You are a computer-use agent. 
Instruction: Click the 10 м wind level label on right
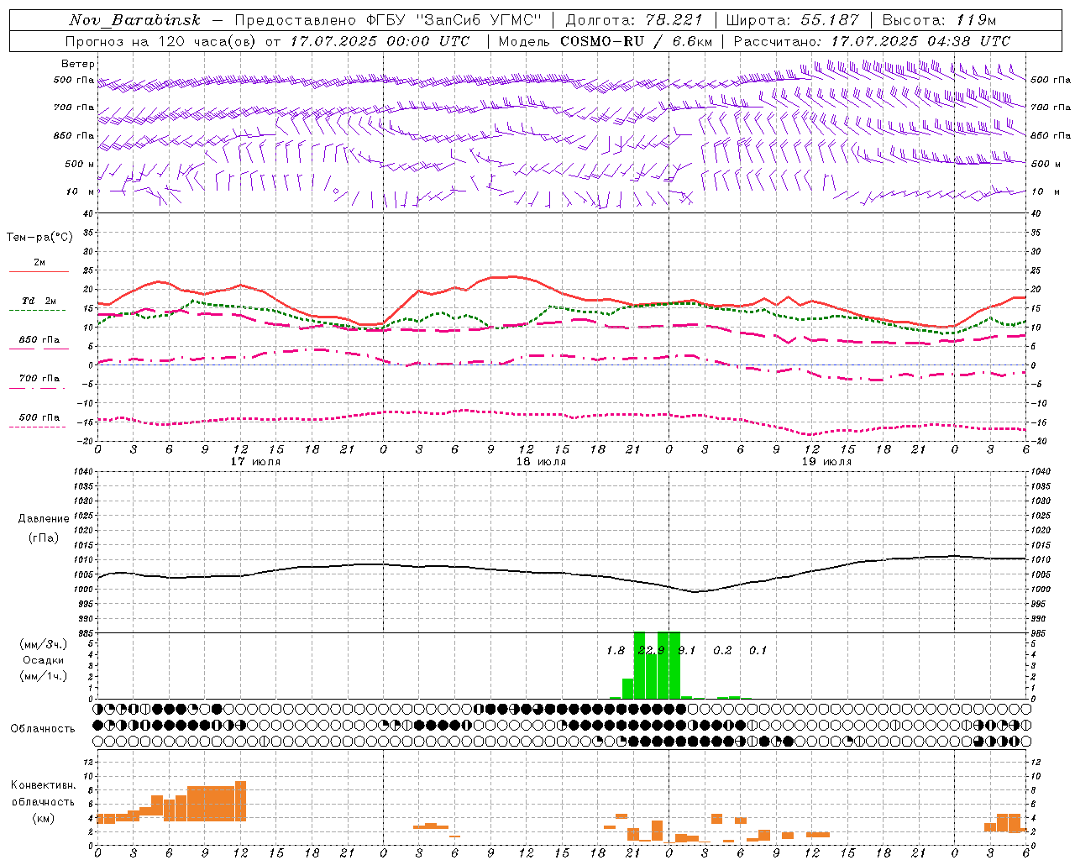[x=1046, y=191]
